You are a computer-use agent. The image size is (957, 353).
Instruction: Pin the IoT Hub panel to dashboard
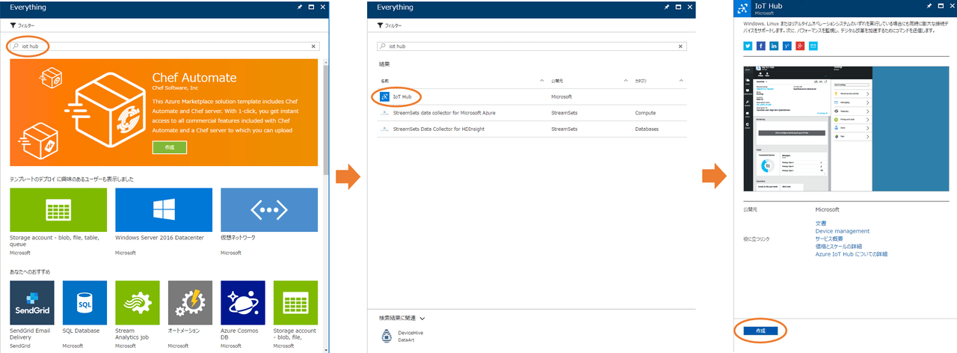929,6
